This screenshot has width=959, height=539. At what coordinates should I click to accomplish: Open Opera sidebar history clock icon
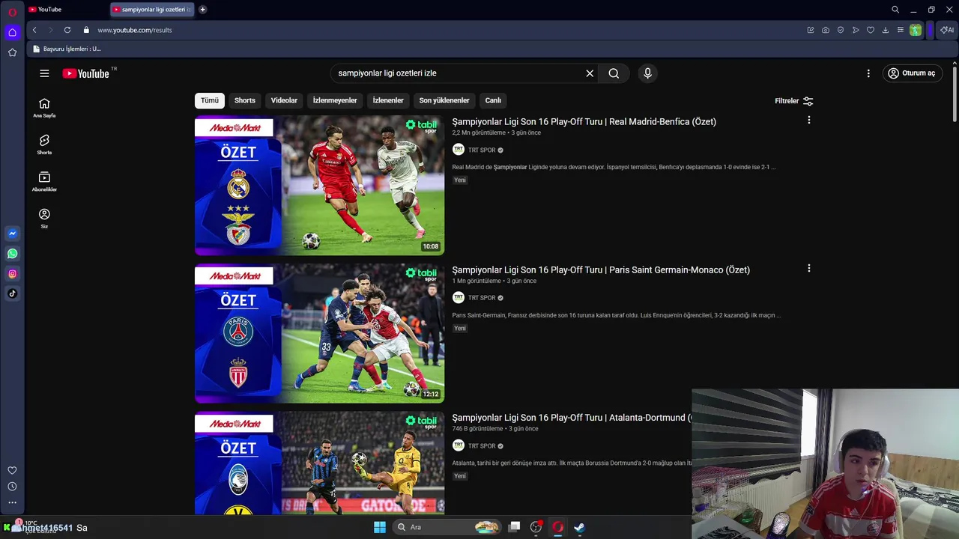pyautogui.click(x=12, y=487)
